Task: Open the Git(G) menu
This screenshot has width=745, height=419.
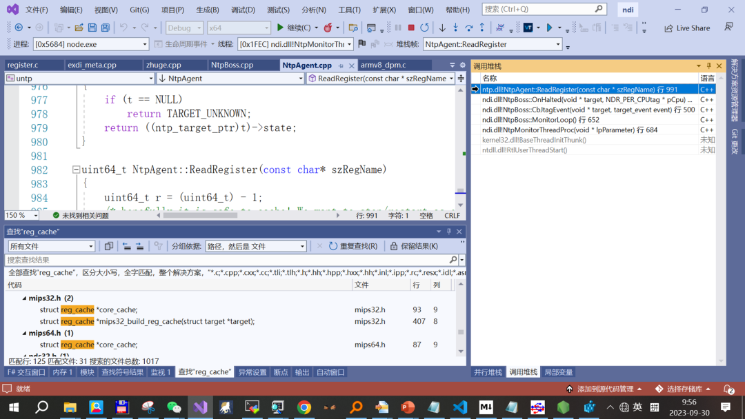Action: click(x=139, y=10)
